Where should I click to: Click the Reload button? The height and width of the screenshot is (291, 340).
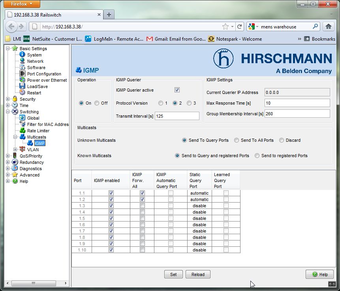(198, 274)
